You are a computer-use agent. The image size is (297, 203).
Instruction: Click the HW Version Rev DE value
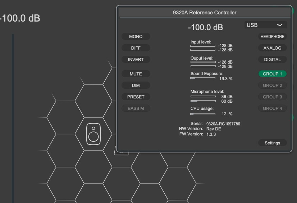tap(214, 129)
